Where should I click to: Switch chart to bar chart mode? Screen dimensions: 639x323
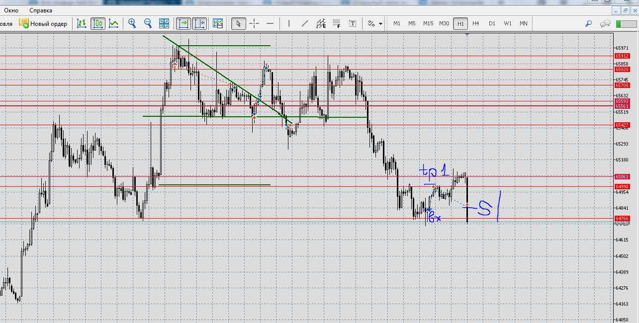pyautogui.click(x=82, y=23)
